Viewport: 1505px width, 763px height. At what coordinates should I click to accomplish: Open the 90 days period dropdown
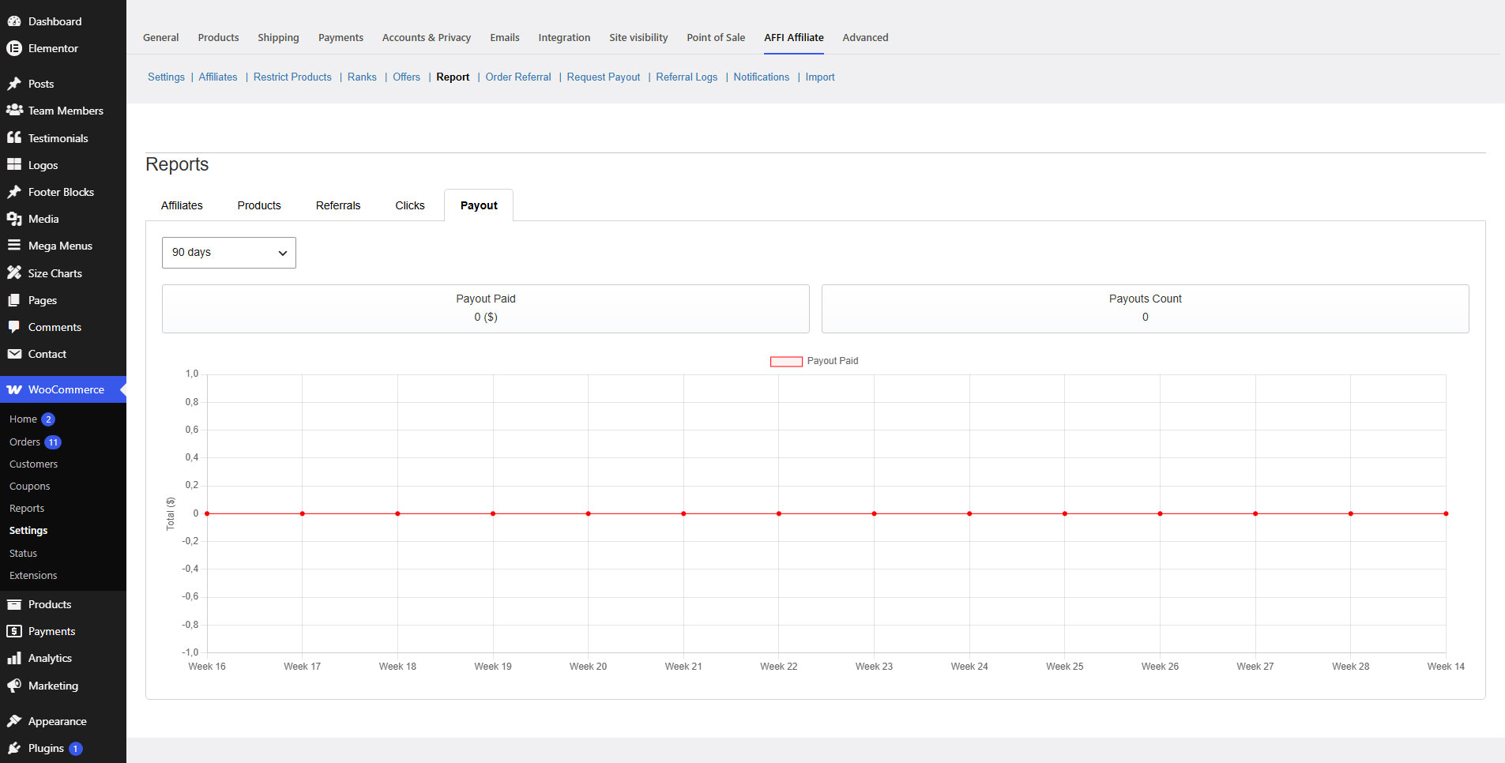click(x=229, y=253)
